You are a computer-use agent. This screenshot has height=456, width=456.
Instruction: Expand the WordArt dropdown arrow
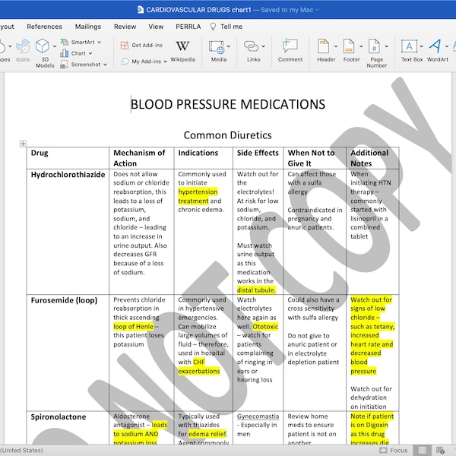[447, 46]
